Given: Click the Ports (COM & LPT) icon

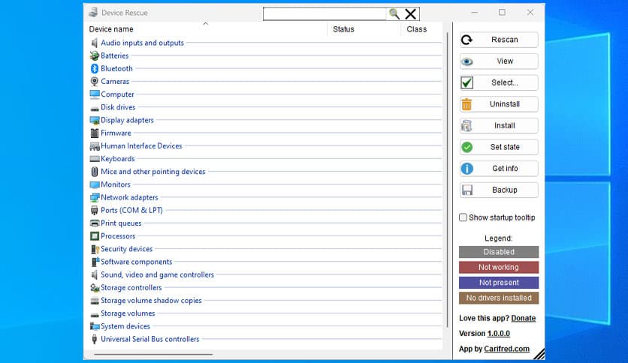Looking at the screenshot, I should point(95,210).
